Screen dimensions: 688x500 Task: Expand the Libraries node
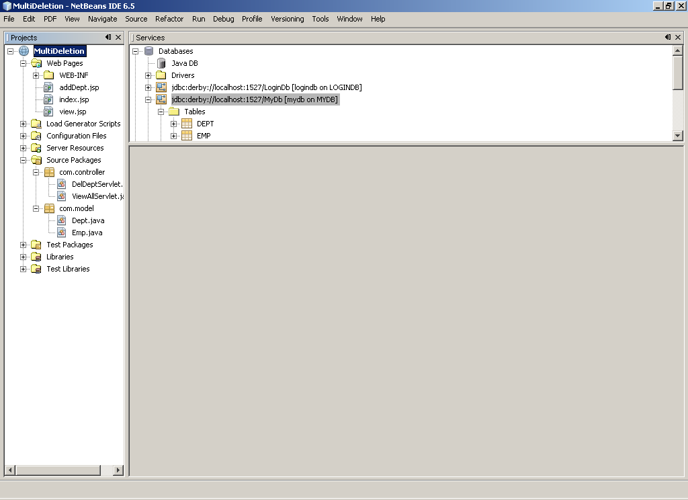point(22,256)
